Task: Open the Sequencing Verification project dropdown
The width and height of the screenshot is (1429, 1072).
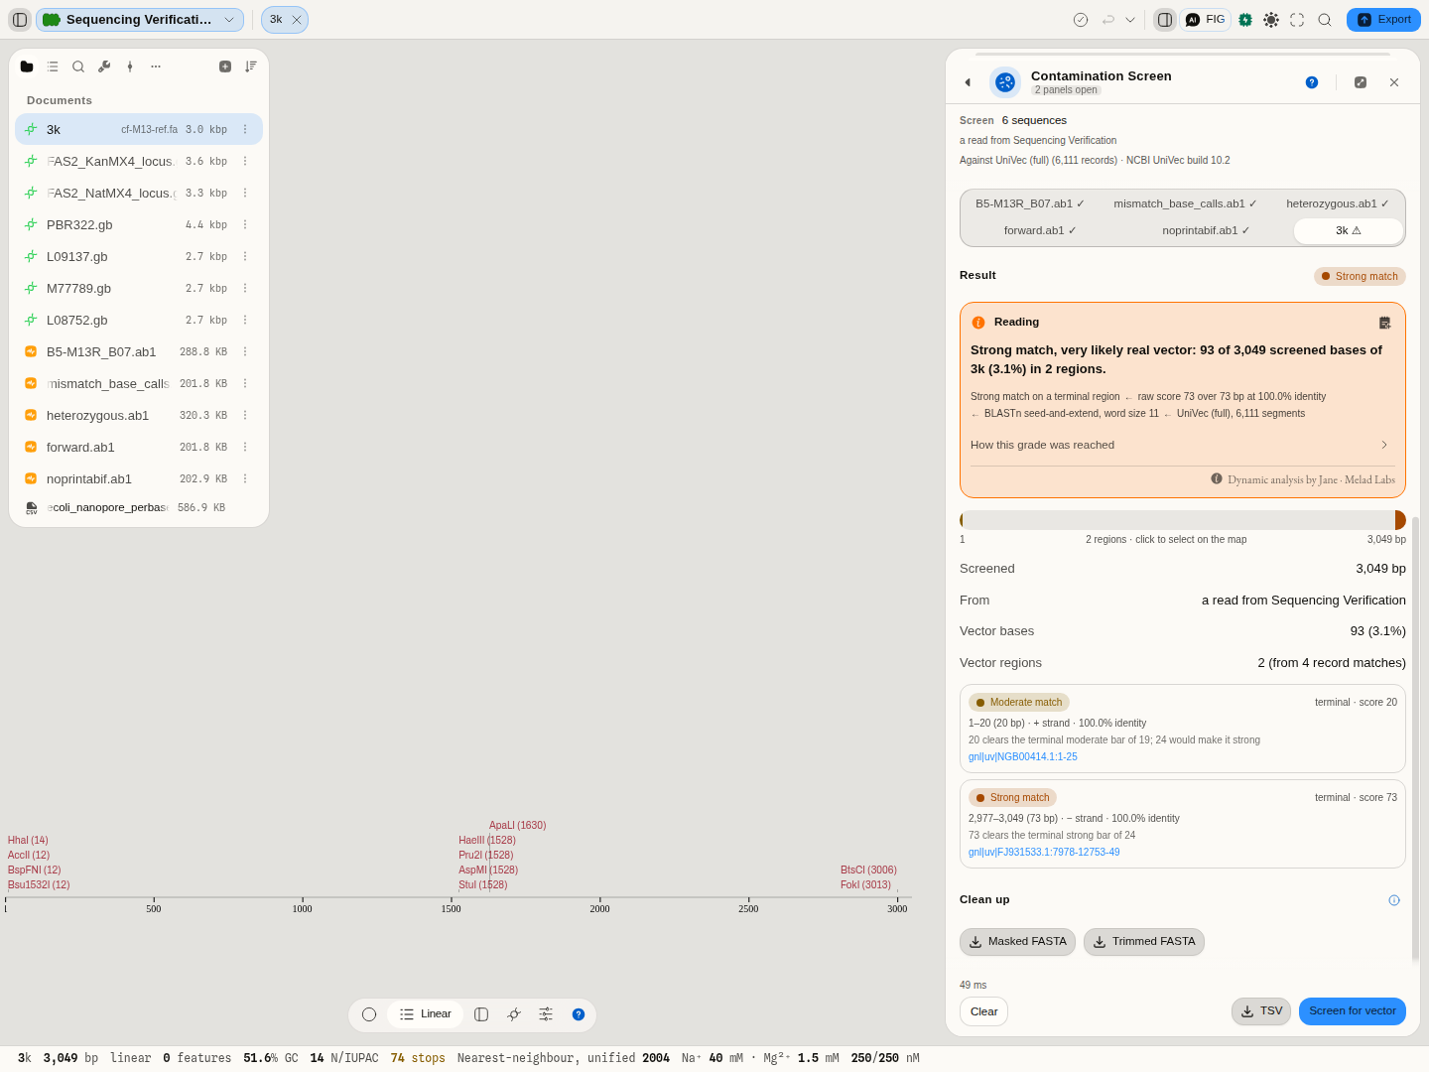Action: click(x=140, y=20)
